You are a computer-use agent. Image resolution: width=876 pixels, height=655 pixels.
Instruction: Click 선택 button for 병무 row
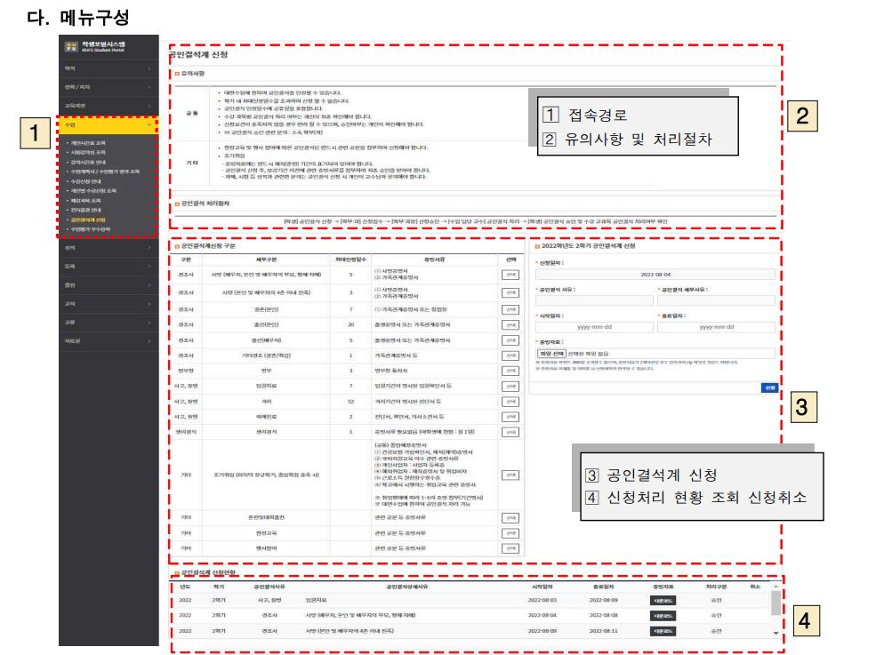coord(510,370)
